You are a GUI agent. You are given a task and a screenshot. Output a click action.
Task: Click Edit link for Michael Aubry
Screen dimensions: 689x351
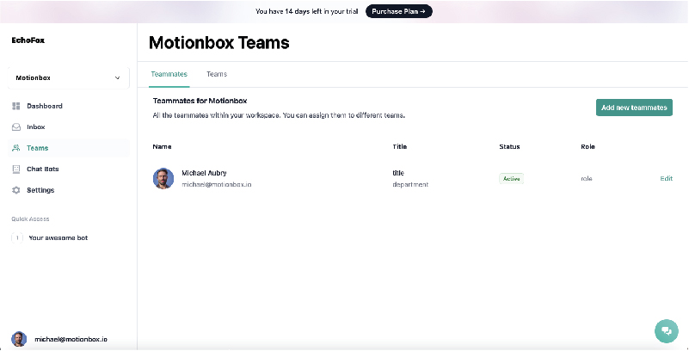click(666, 178)
